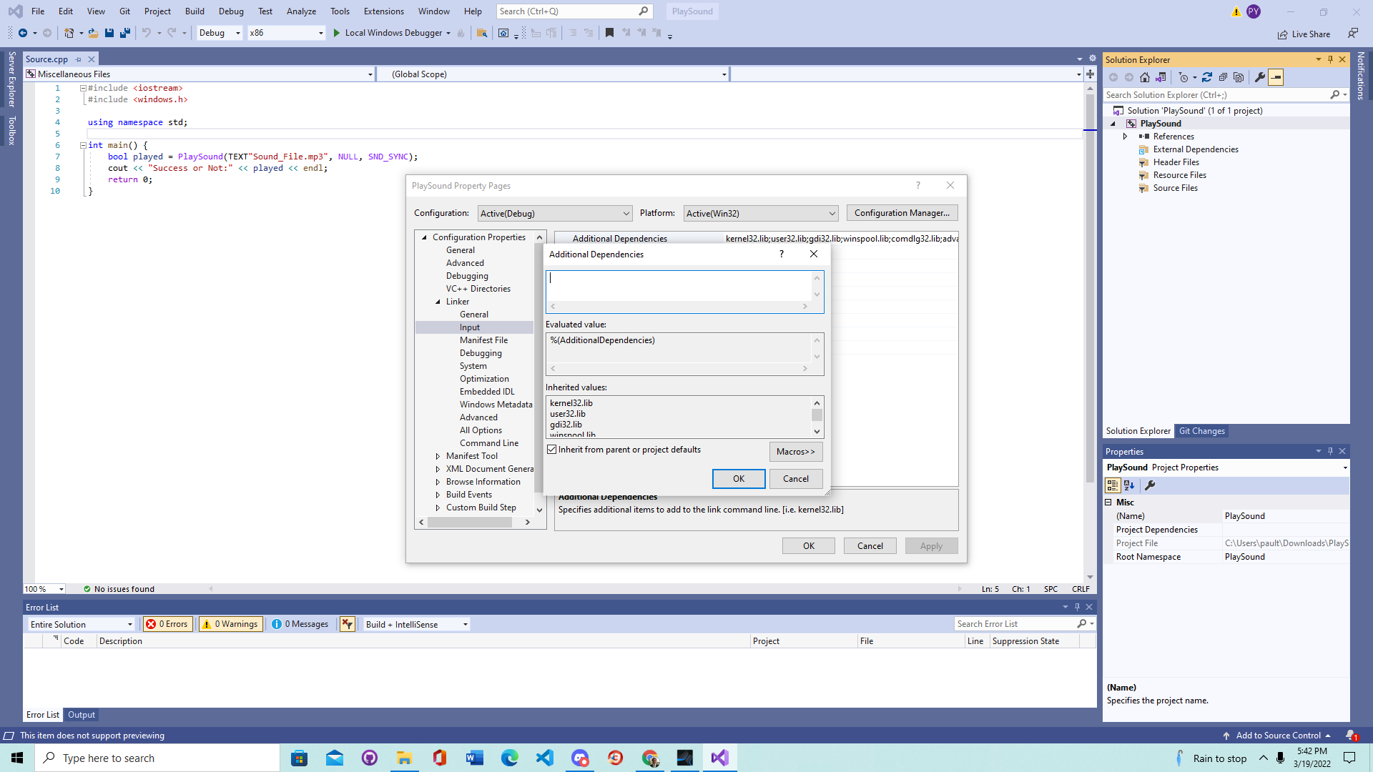Viewport: 1373px width, 772px height.
Task: Click the Open File folder icon
Action: pyautogui.click(x=93, y=33)
